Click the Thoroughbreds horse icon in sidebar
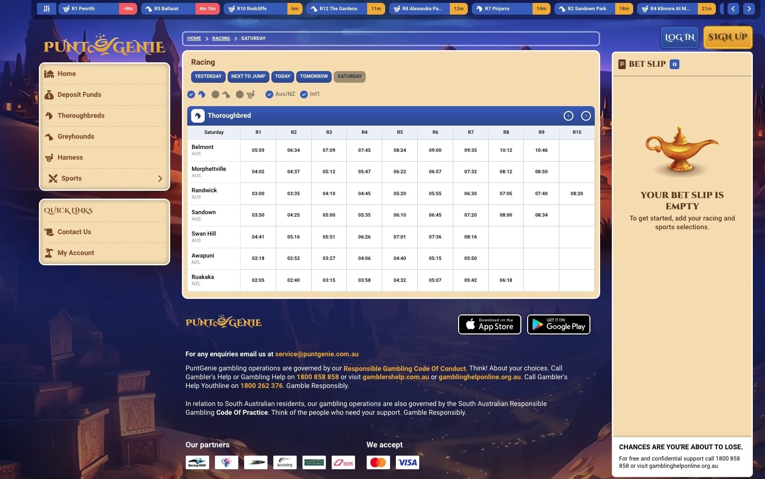This screenshot has height=479, width=765. coord(49,116)
